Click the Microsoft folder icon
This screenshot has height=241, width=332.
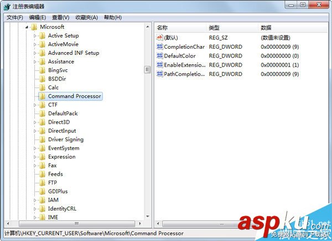point(34,27)
